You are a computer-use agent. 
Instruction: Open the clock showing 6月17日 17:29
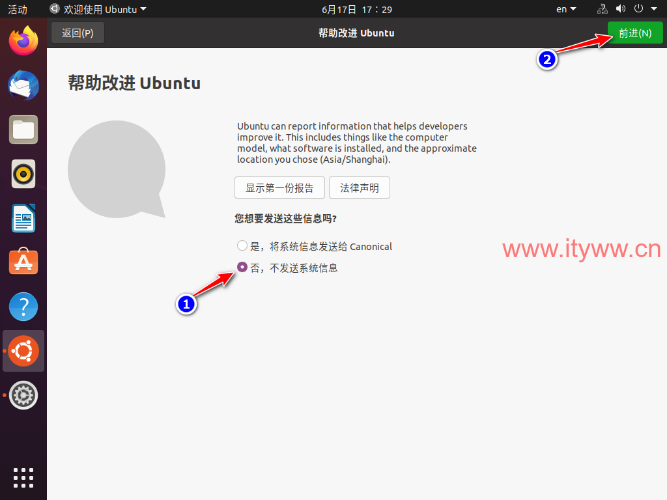[x=357, y=9]
